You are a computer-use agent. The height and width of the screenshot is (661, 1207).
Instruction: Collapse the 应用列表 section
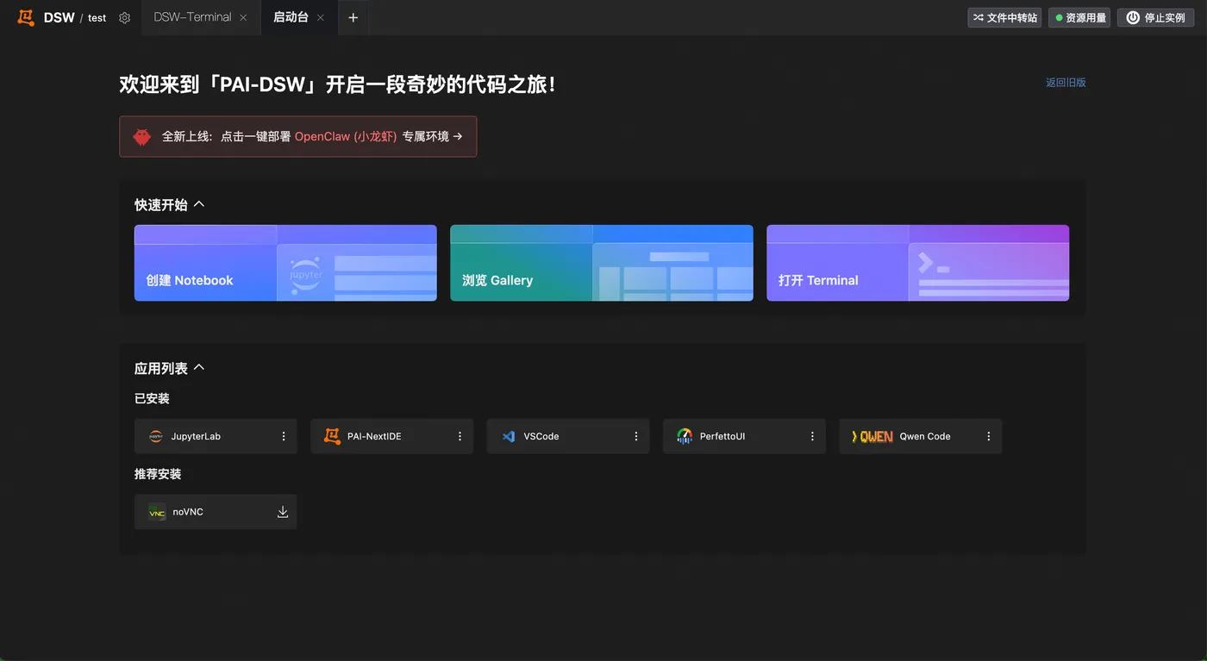tap(198, 367)
